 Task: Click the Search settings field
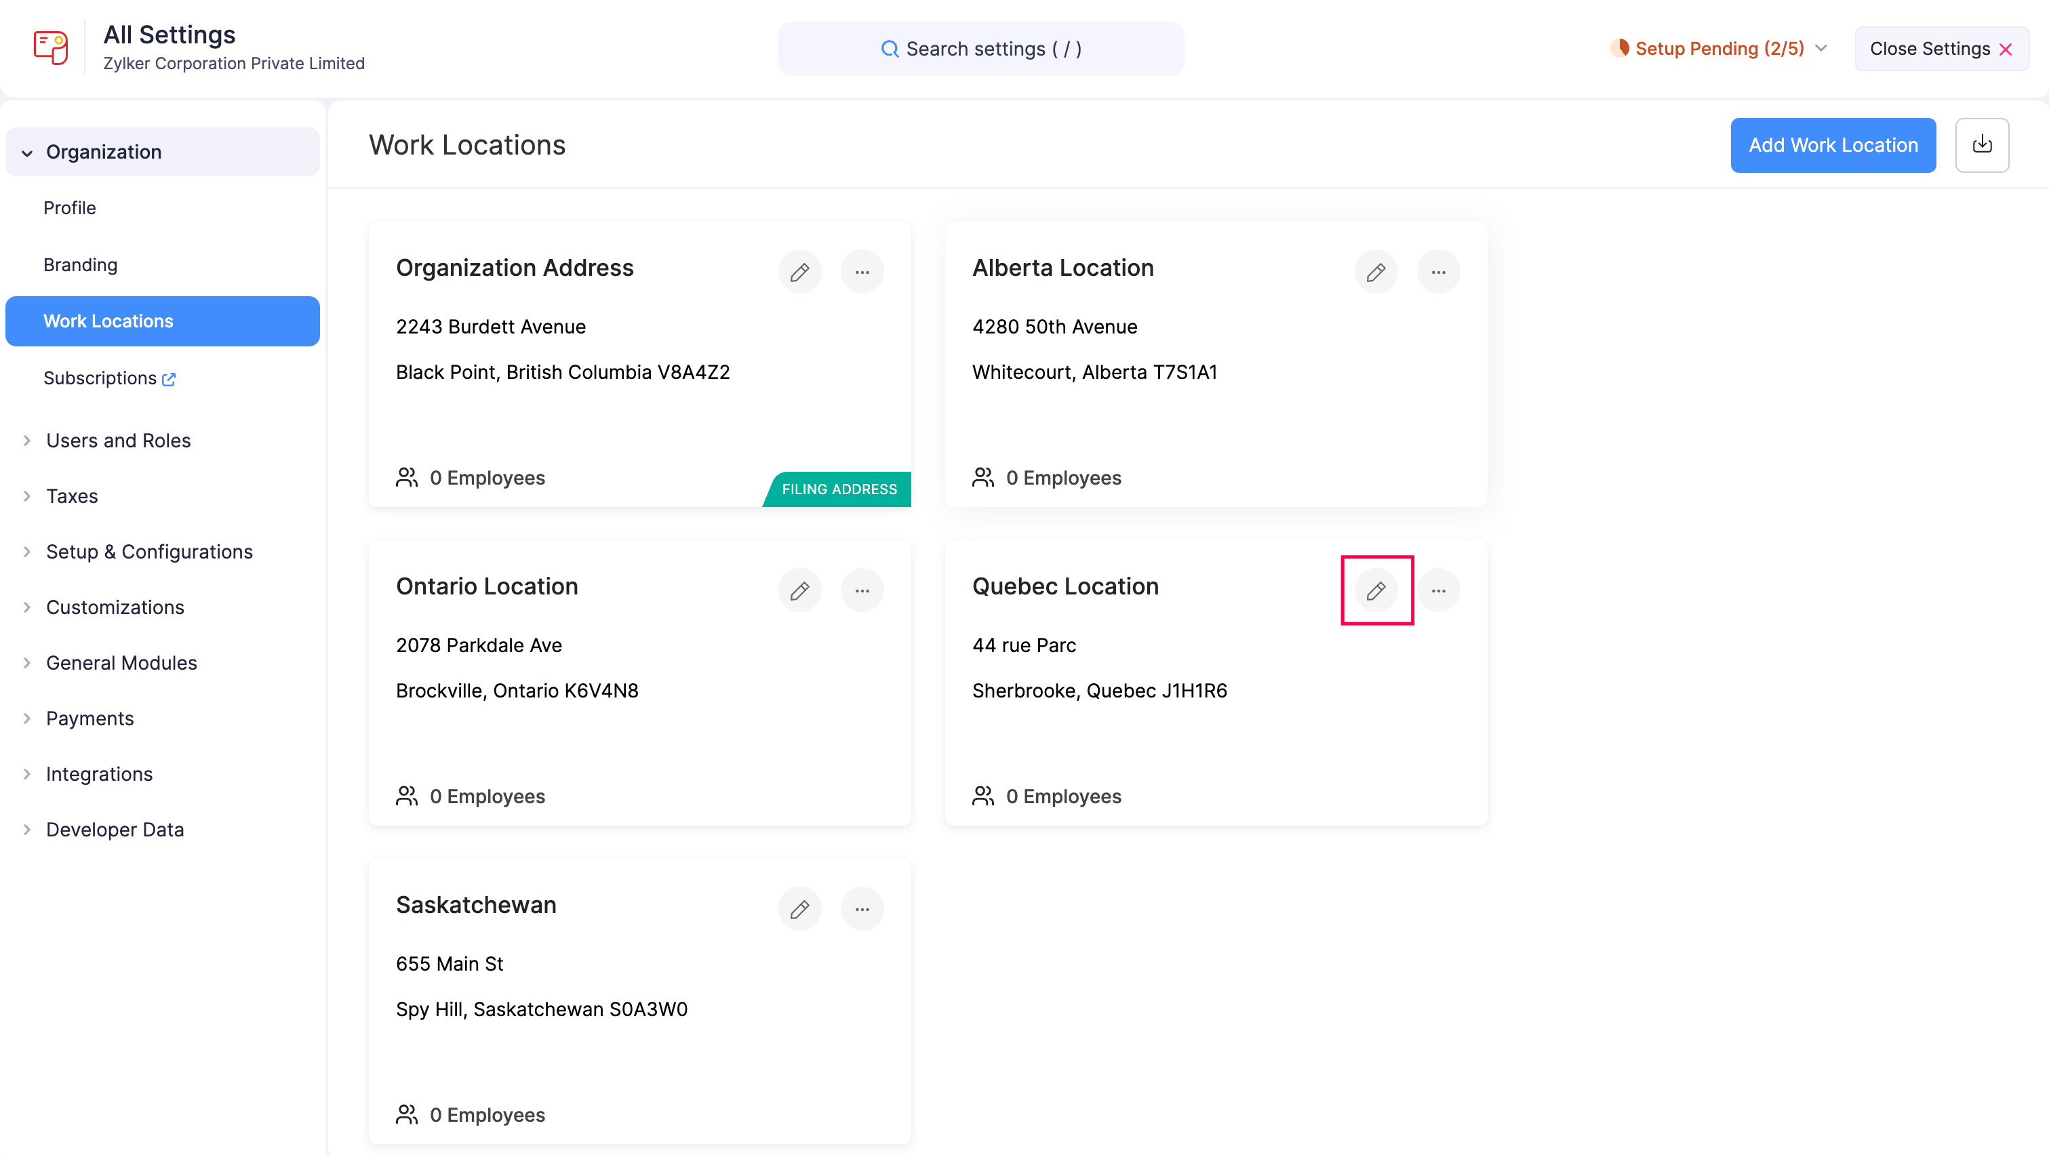(980, 49)
